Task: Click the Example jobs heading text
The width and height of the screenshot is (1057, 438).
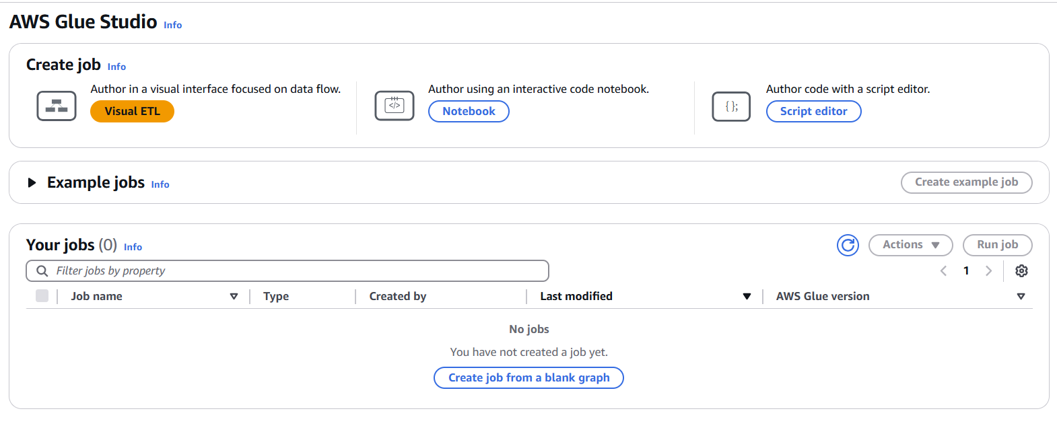Action: tap(96, 182)
